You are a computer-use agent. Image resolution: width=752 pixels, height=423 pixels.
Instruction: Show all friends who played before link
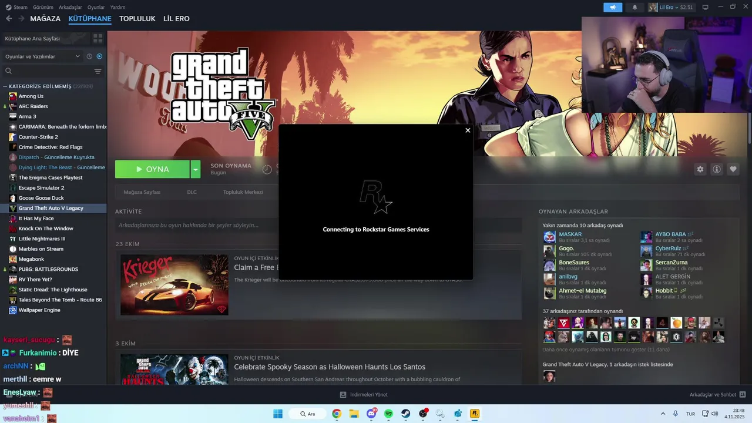[606, 350]
